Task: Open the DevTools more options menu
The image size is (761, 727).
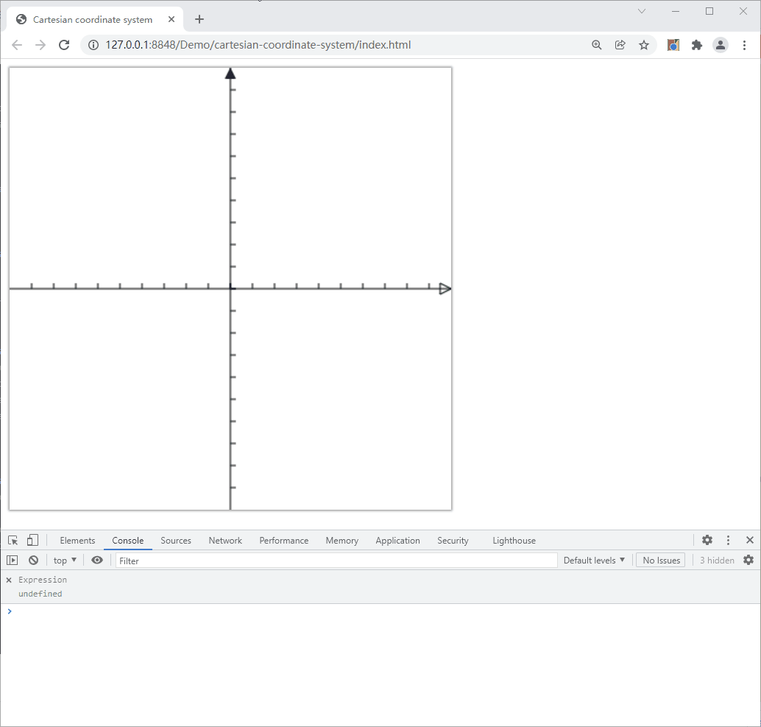Action: click(728, 540)
